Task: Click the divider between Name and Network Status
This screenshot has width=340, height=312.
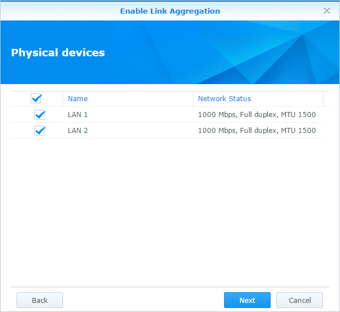Action: pyautogui.click(x=193, y=99)
